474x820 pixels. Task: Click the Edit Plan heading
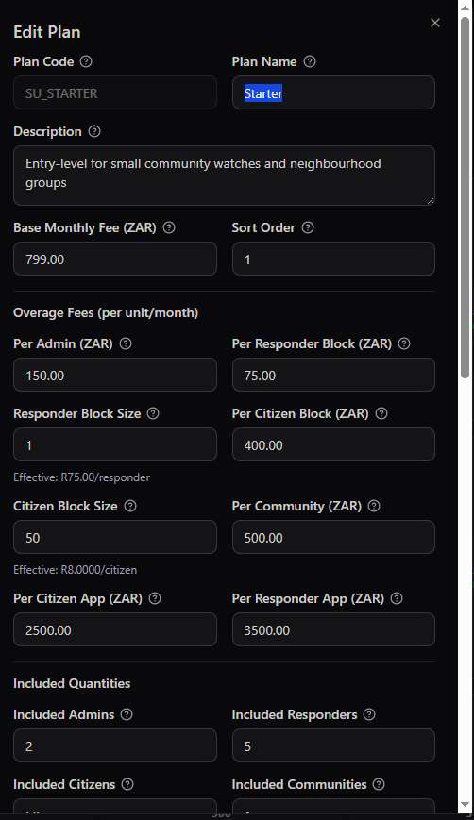tap(47, 32)
